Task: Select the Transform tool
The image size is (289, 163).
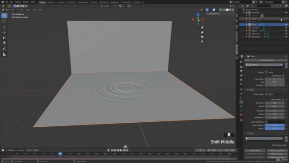Action: 4,43
